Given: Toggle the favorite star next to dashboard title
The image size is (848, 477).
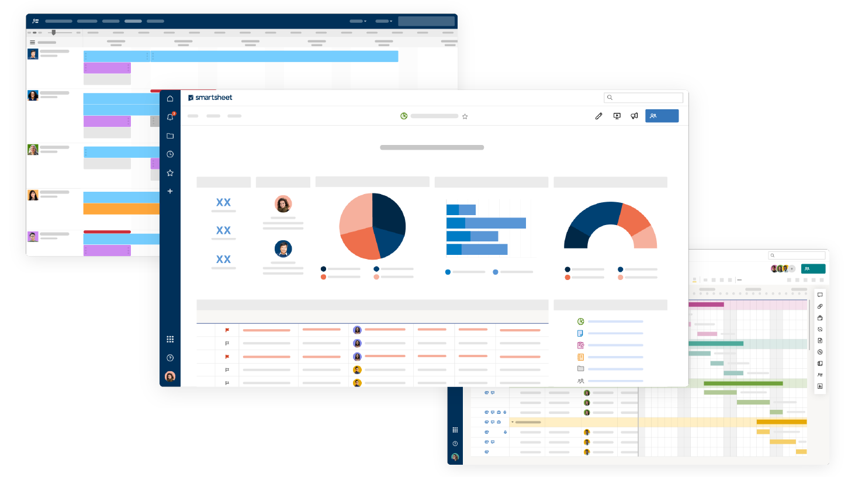Looking at the screenshot, I should coord(465,116).
